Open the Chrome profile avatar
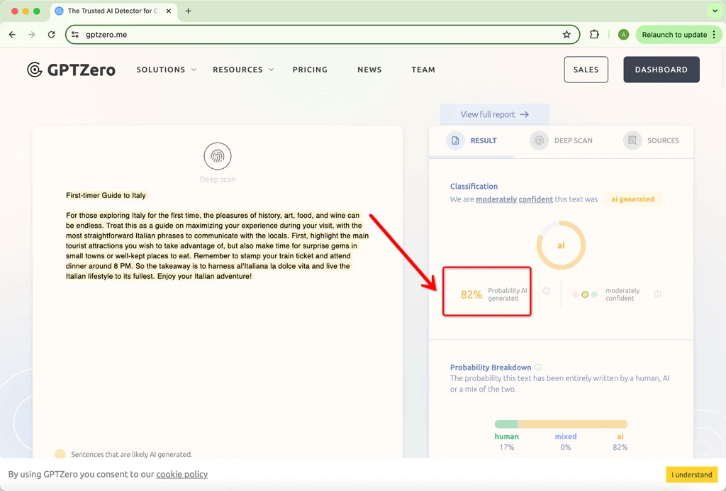Screen dimensions: 726x491 pos(624,34)
